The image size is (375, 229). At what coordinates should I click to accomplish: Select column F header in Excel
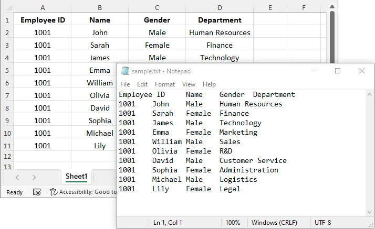pos(304,8)
